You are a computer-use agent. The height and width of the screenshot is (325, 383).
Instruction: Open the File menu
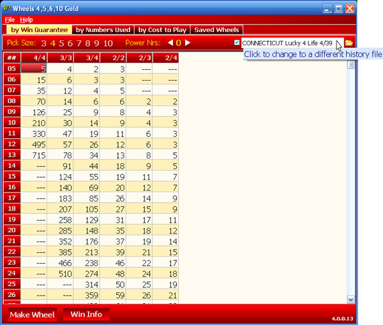click(10, 20)
